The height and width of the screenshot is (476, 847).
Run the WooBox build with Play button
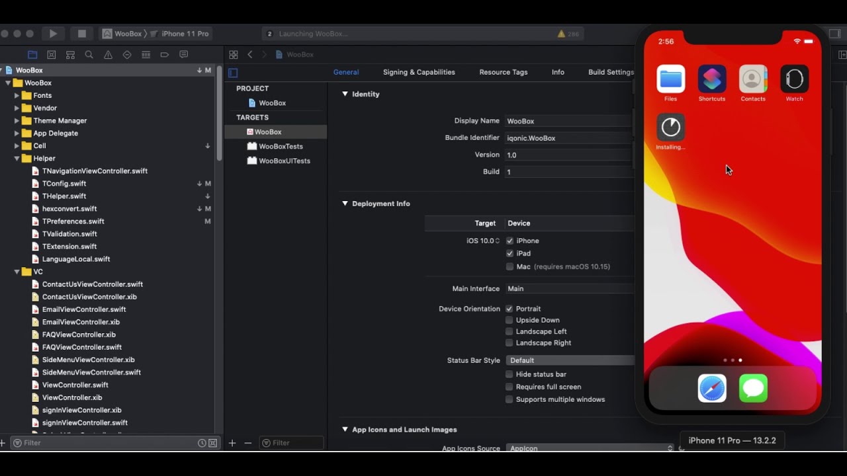(53, 34)
